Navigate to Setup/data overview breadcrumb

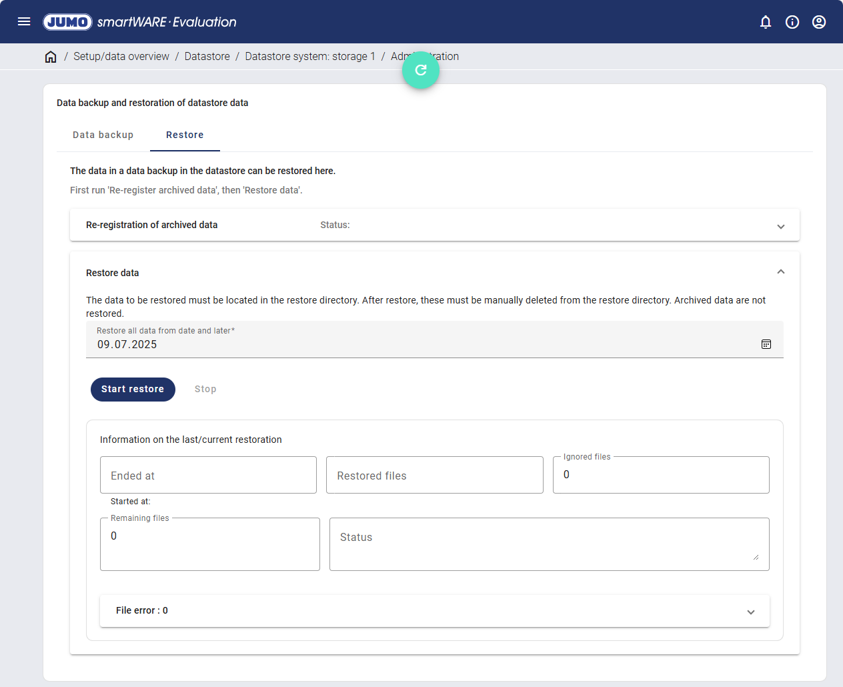(x=121, y=57)
